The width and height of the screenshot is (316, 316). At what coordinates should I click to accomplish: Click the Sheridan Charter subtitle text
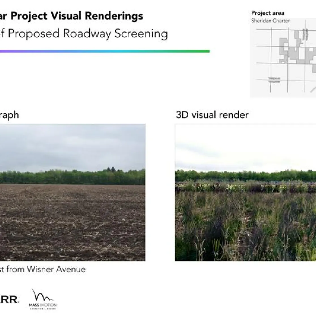pos(270,20)
